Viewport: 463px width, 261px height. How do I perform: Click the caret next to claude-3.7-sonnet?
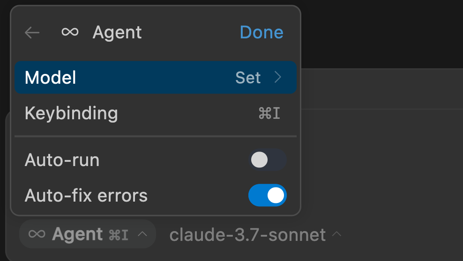(x=336, y=234)
